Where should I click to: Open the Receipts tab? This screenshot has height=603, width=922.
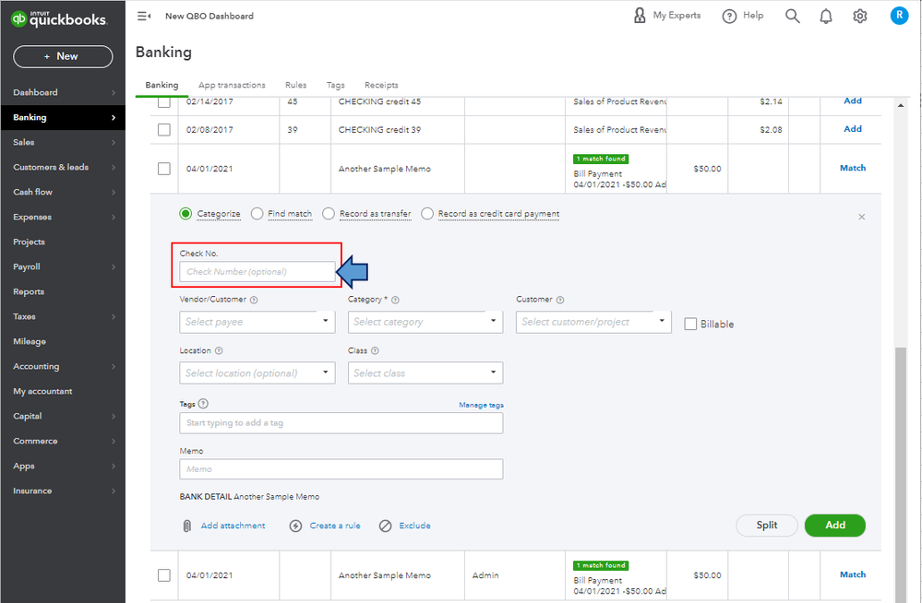381,85
